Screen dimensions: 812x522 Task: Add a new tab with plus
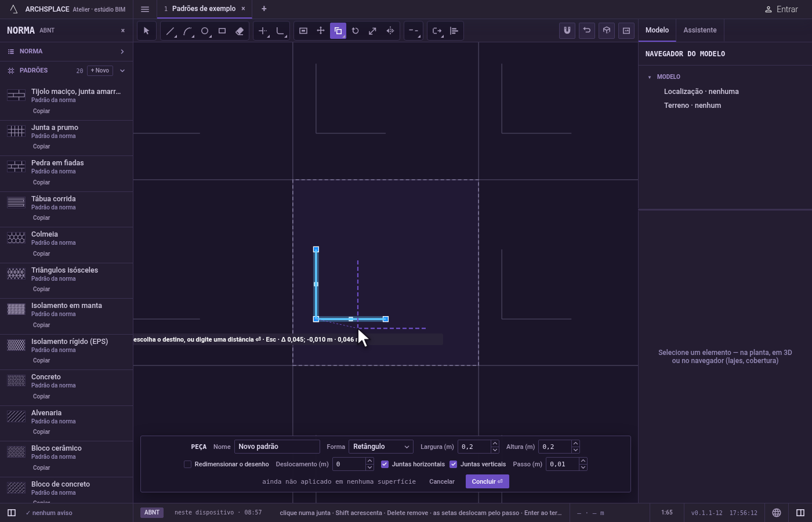tap(264, 9)
